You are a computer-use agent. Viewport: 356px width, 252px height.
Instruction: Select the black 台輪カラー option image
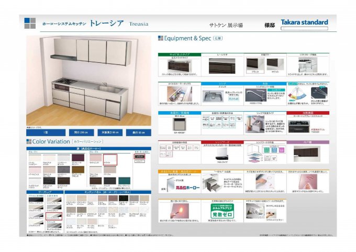click(x=255, y=64)
